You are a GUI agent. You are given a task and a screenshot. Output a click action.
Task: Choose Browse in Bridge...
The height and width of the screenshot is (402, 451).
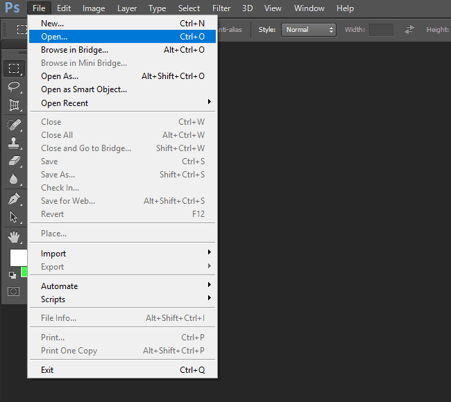(122, 50)
